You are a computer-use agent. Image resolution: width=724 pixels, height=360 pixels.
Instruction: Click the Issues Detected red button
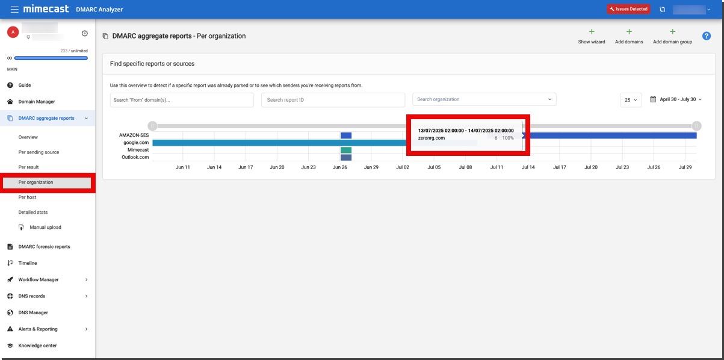coord(628,9)
